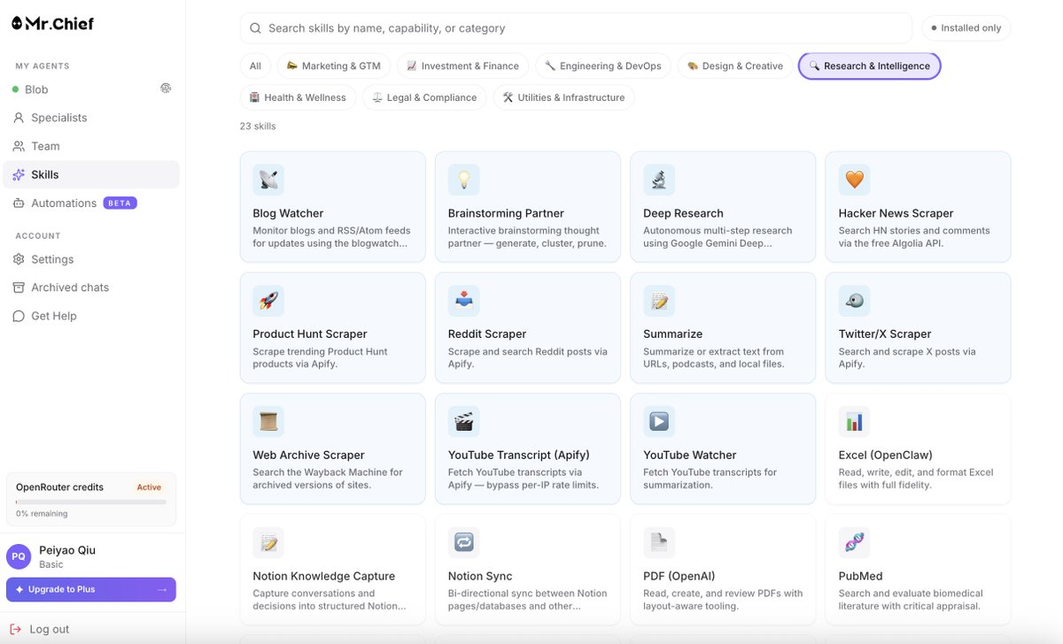This screenshot has height=644, width=1063.
Task: Click the Product Hunt Scraper title
Action: (x=310, y=333)
